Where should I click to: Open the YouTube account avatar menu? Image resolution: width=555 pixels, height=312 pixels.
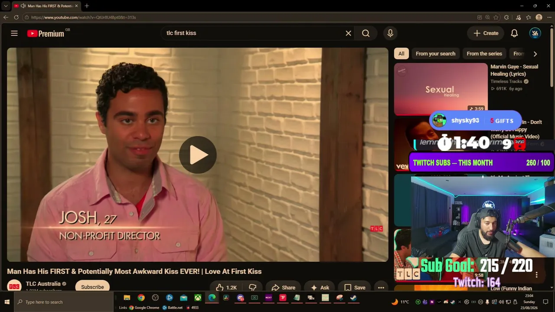[x=535, y=33]
